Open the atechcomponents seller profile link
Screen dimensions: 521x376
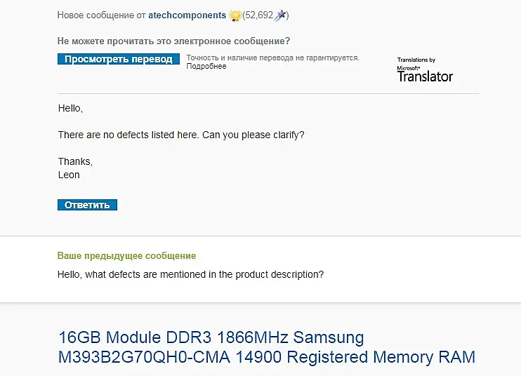click(187, 15)
